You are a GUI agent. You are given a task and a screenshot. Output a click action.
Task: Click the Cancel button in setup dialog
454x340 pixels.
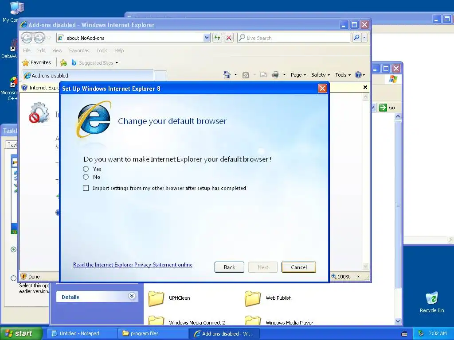point(299,267)
